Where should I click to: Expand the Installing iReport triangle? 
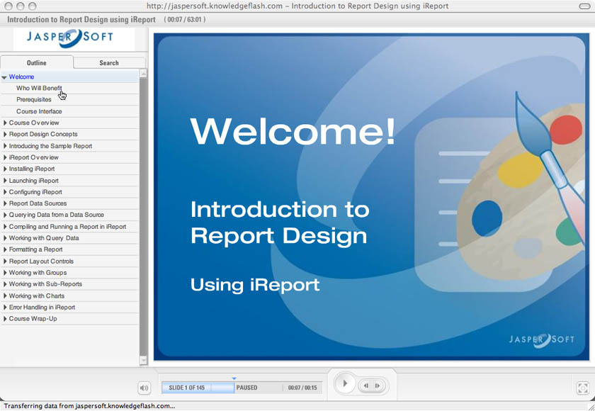coord(5,169)
